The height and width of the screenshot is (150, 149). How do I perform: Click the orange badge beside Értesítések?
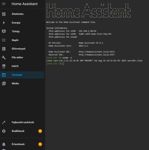(40, 144)
